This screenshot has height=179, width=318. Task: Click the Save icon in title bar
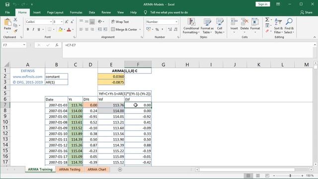(7, 4)
